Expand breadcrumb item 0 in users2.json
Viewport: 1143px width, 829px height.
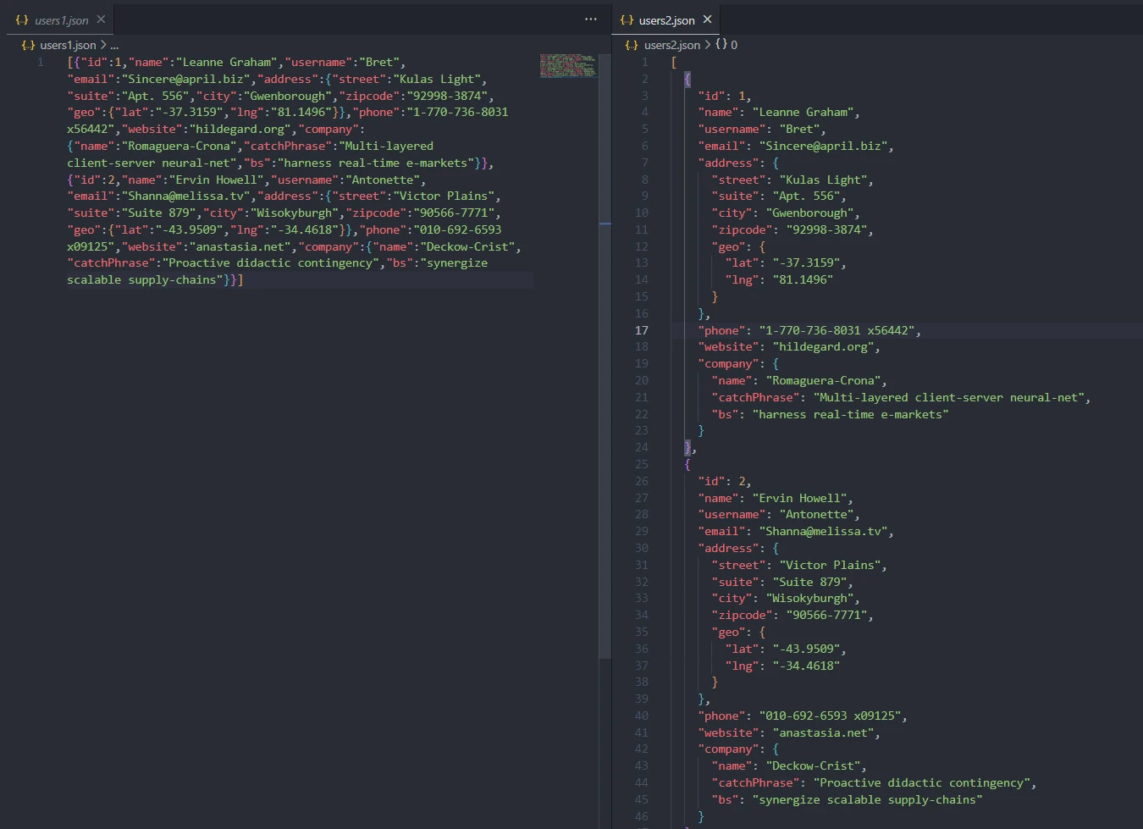[734, 45]
